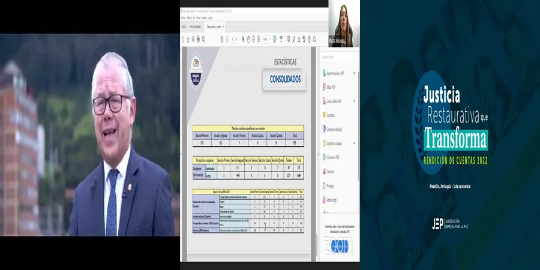Viewport: 540px width, 270px height.
Task: Open the Edición menu
Action: [x=189, y=17]
